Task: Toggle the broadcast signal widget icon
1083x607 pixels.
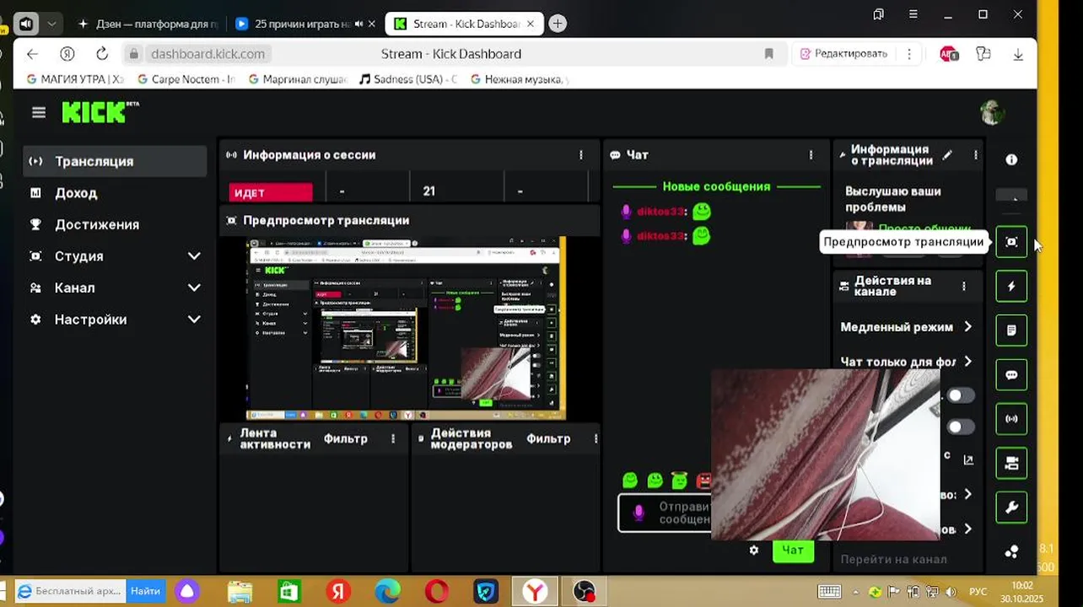Action: (x=1011, y=419)
